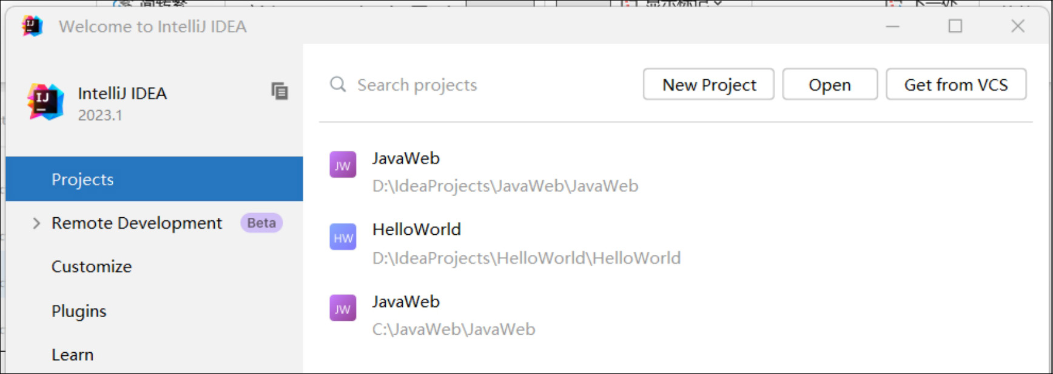Click the magnifier search icon

point(338,84)
